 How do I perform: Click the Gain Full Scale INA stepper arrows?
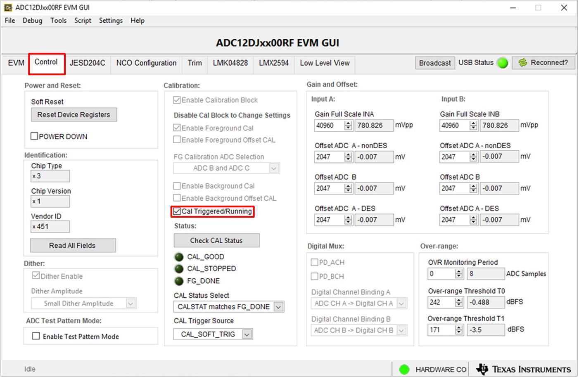click(x=348, y=125)
